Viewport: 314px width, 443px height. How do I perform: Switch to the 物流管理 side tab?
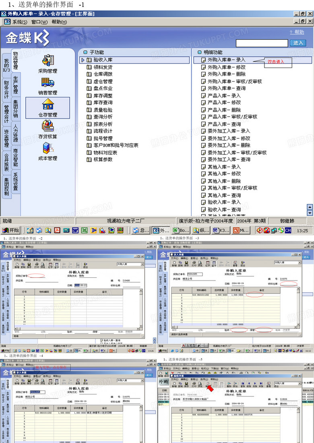16,60
